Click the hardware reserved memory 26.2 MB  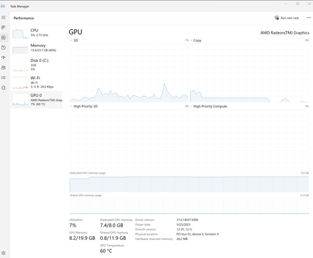pyautogui.click(x=182, y=239)
